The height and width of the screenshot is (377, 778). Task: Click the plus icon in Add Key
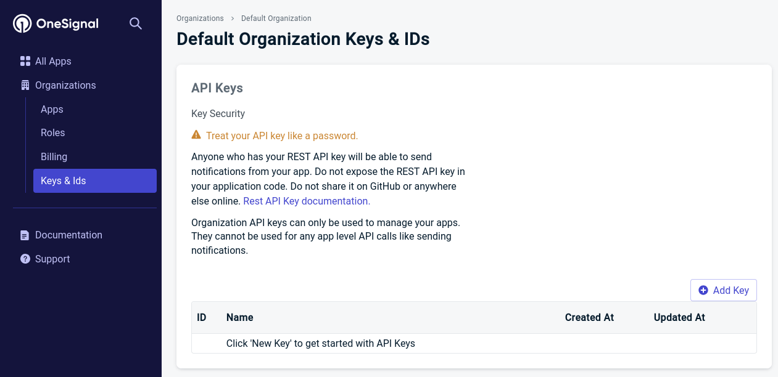point(703,290)
